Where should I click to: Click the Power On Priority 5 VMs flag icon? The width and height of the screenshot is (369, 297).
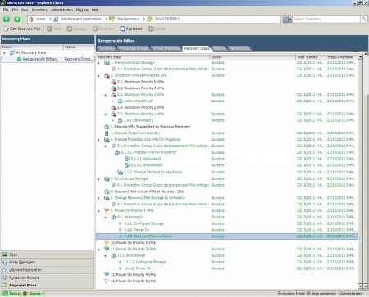coord(107,281)
